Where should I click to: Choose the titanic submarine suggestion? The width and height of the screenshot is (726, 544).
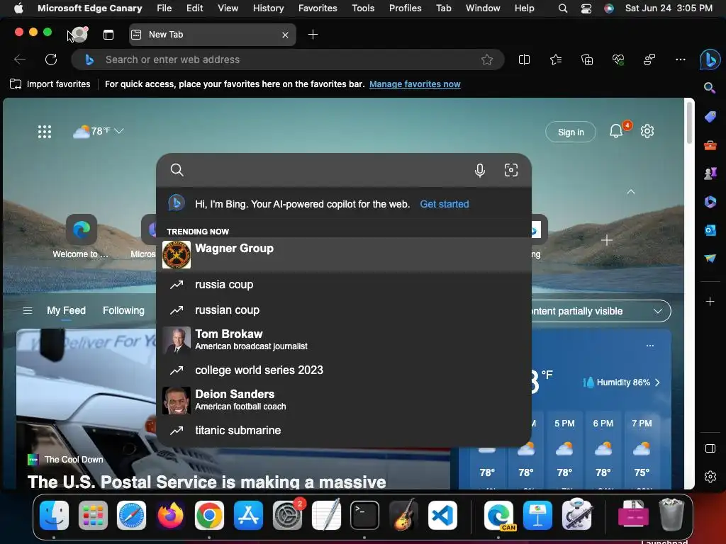click(x=344, y=430)
